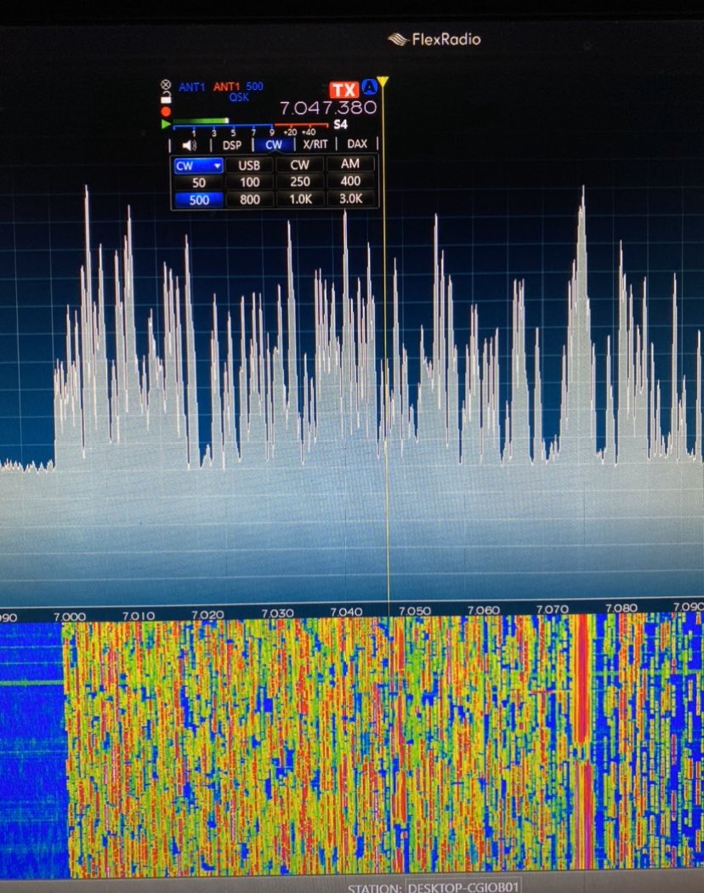Viewport: 704px width, 893px height.
Task: Set filter width to 3.0K
Action: pyautogui.click(x=351, y=198)
